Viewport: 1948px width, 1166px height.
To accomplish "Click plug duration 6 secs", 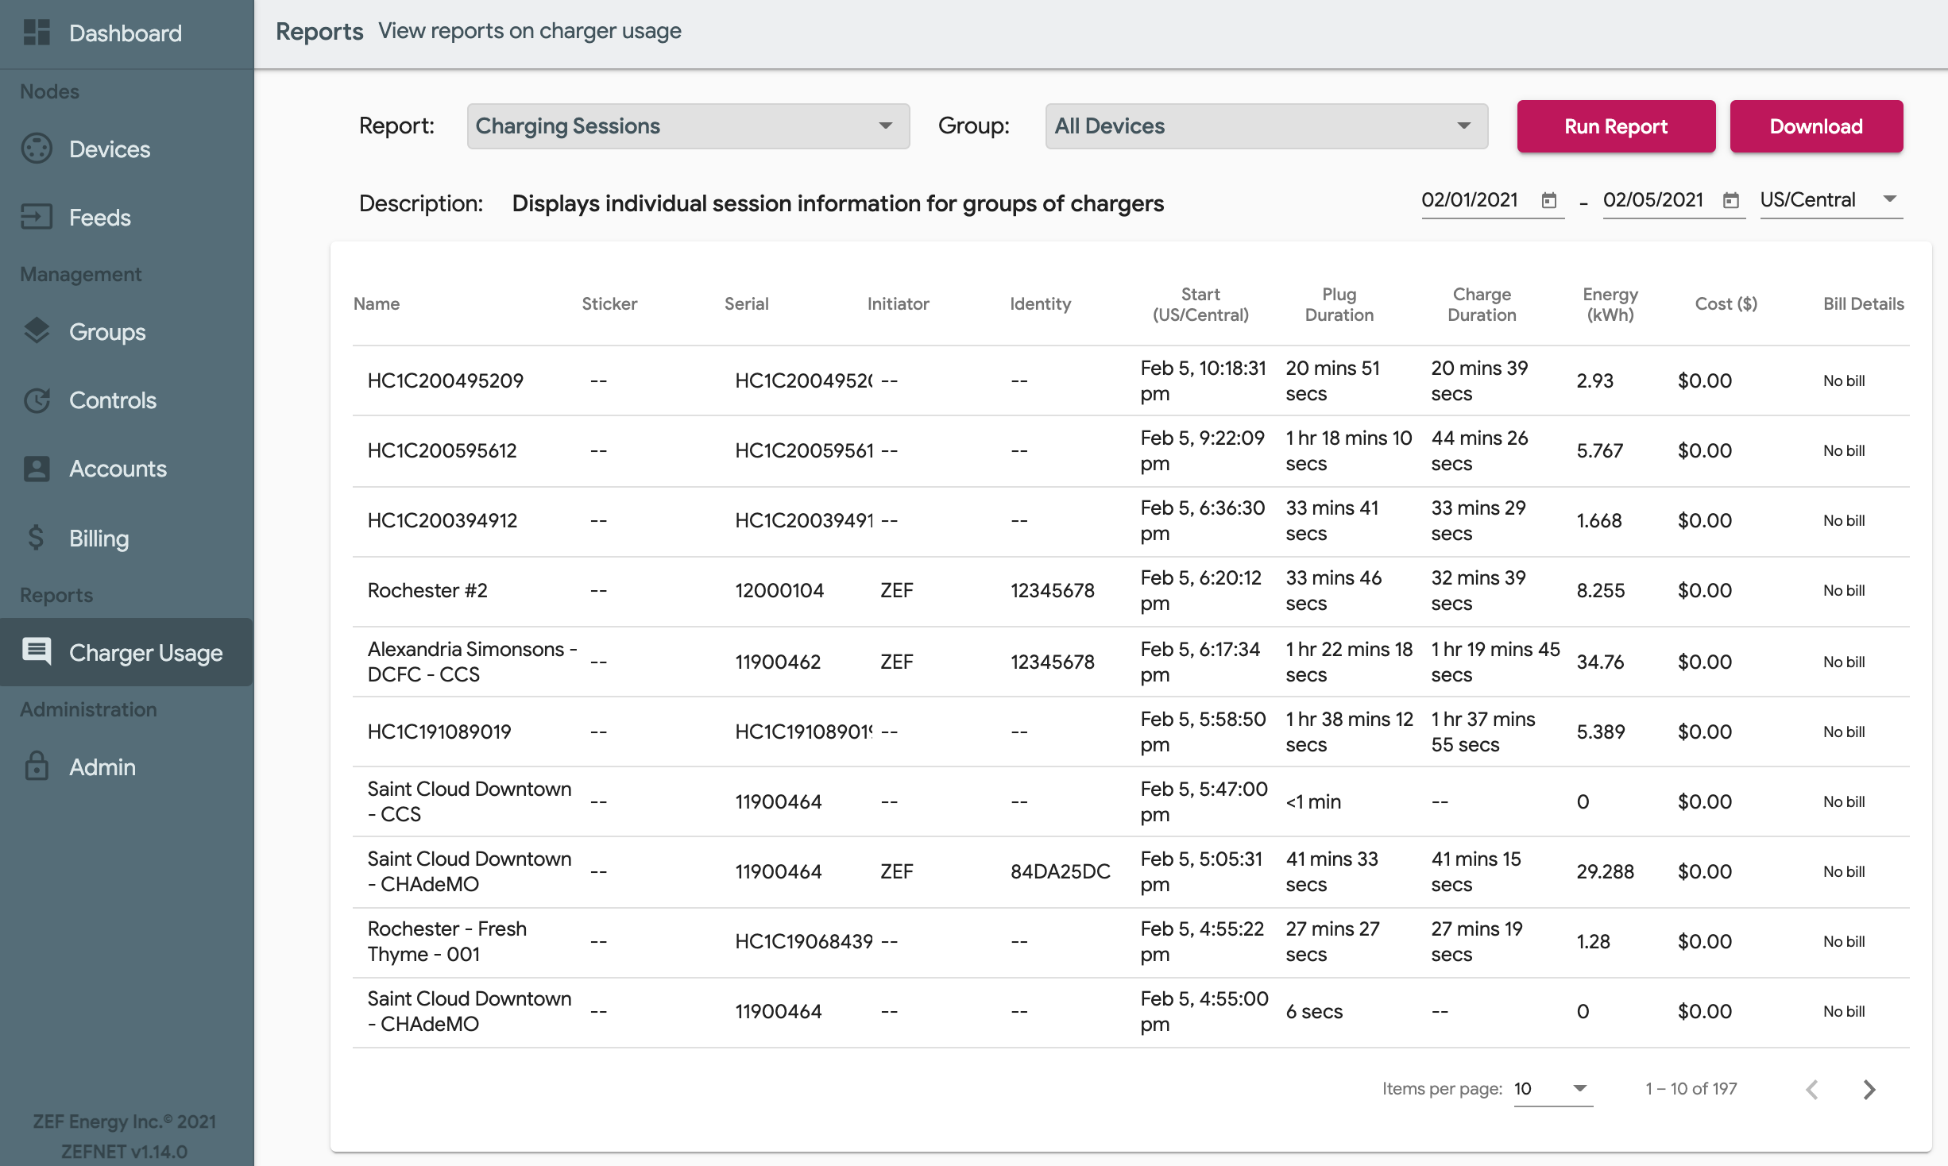I will [x=1314, y=1011].
